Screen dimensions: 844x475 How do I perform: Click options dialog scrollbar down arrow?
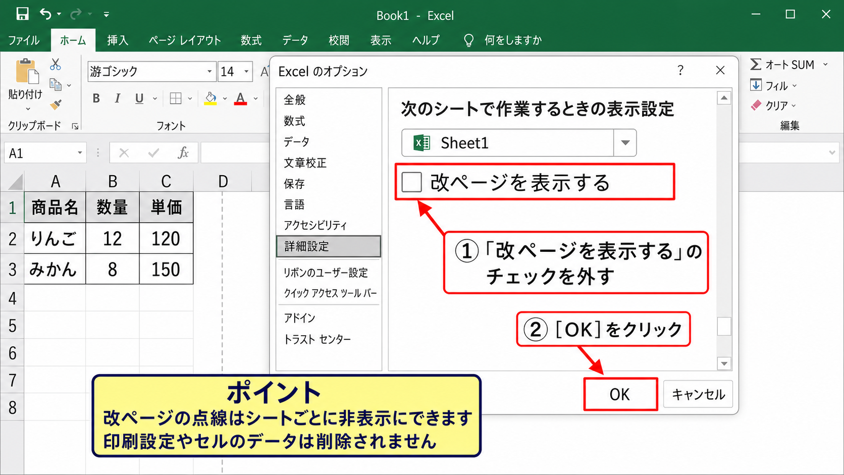coord(724,363)
